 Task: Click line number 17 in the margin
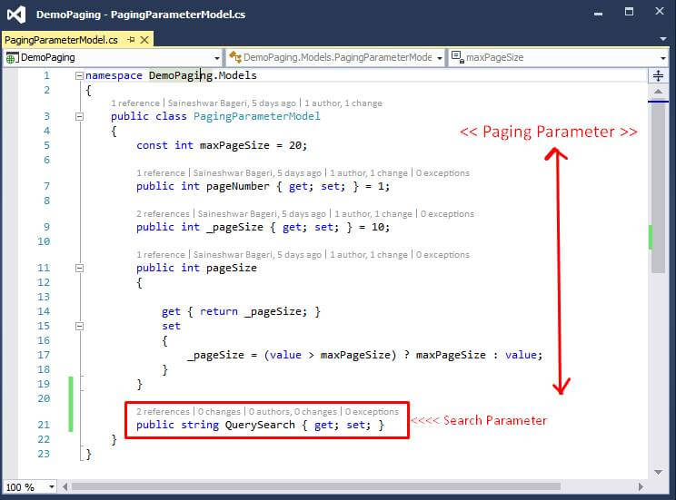pos(44,356)
